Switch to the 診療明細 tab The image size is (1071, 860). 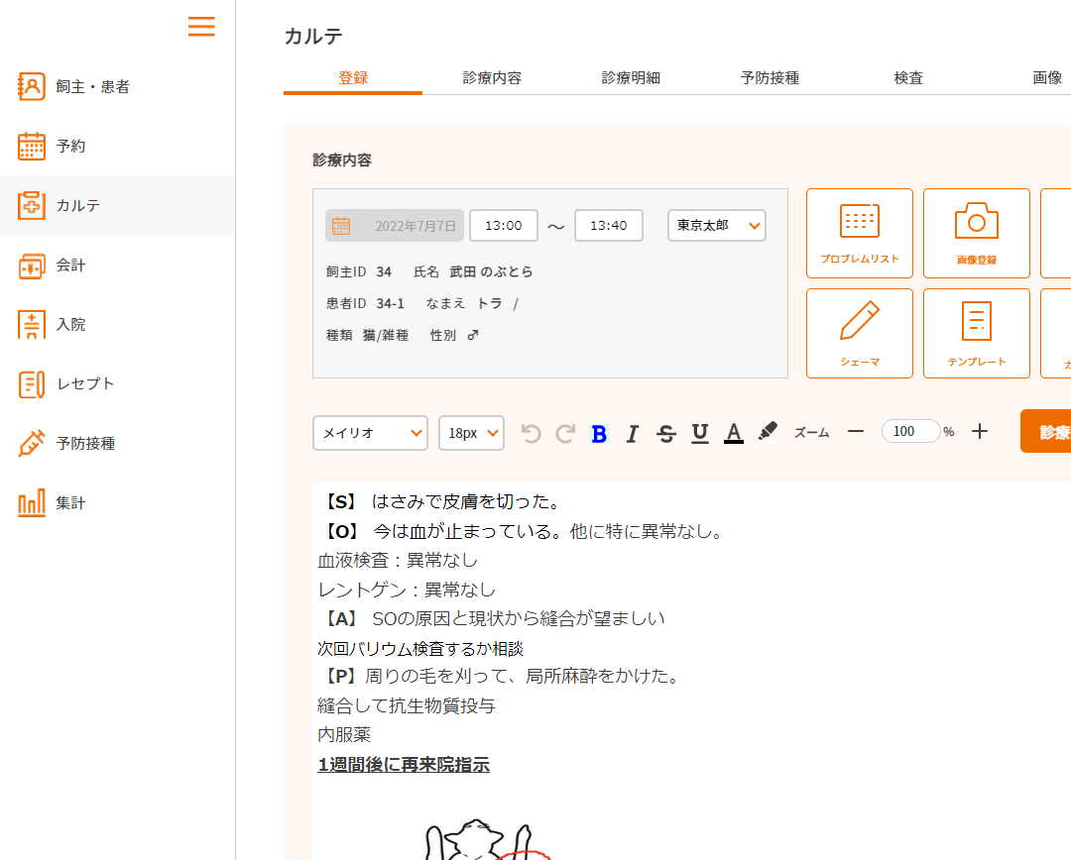coord(631,78)
